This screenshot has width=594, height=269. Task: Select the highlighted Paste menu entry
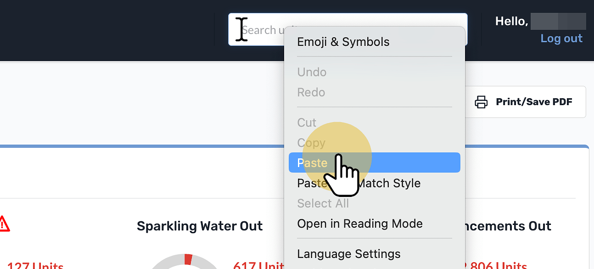(375, 163)
